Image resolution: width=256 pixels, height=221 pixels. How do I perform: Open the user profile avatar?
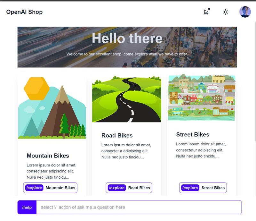tap(245, 12)
